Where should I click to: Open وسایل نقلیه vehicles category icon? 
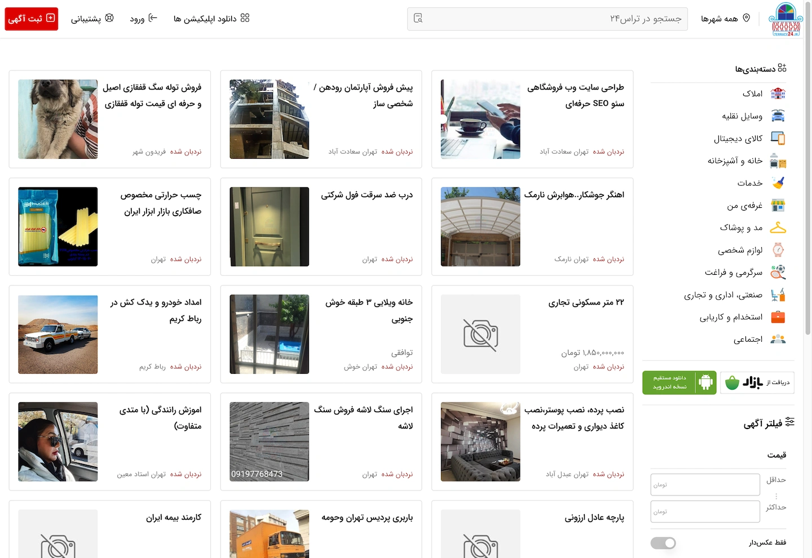tap(778, 116)
